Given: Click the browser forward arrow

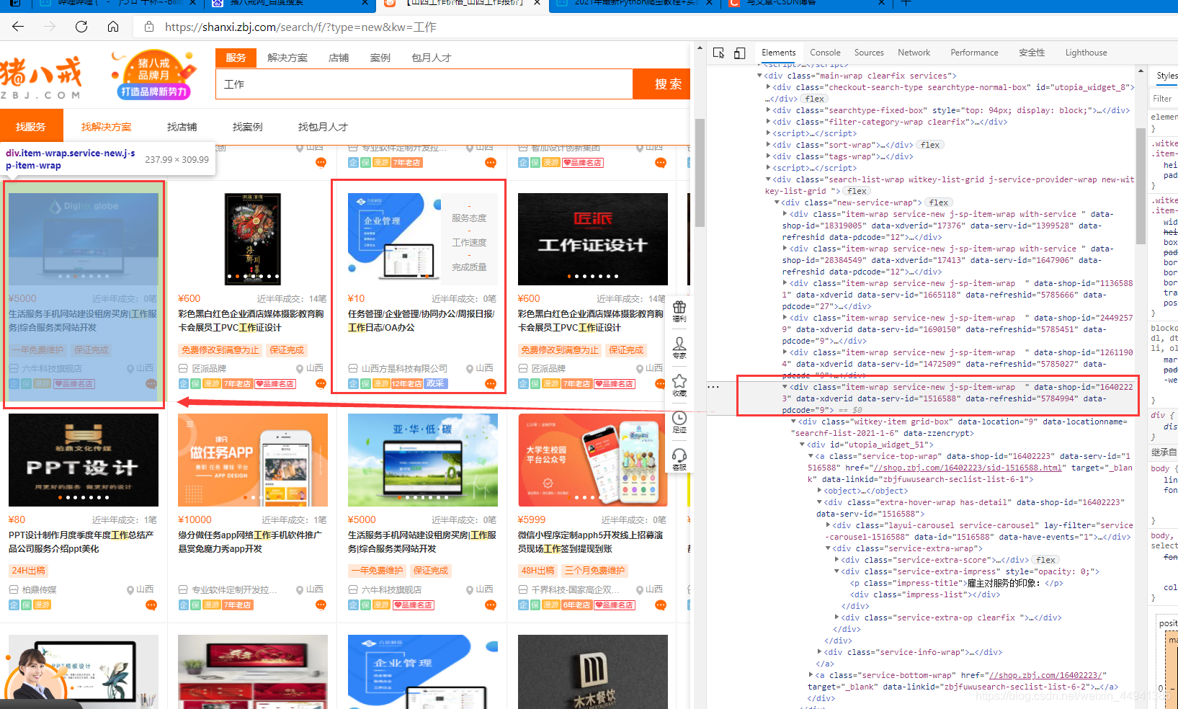Looking at the screenshot, I should (50, 27).
